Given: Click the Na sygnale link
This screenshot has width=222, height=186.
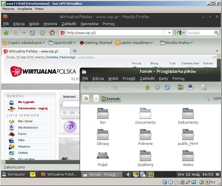Looking at the screenshot, I should (26, 102).
